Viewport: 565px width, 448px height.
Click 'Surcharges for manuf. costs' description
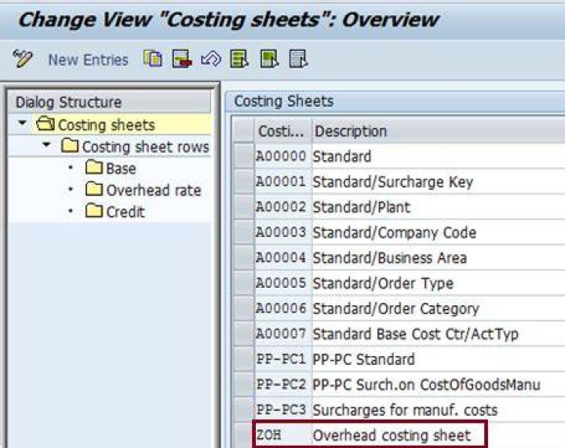click(405, 410)
